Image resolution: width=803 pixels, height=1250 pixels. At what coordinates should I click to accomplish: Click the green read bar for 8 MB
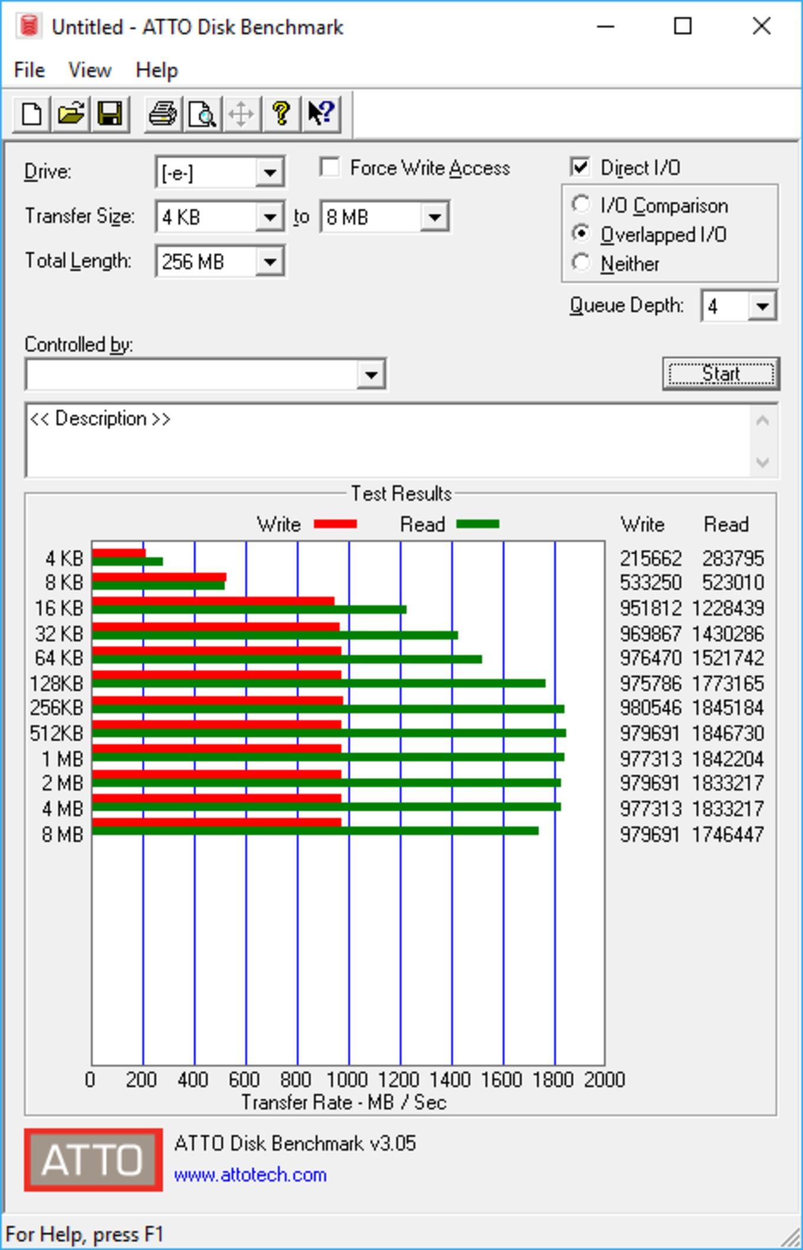coord(315,830)
